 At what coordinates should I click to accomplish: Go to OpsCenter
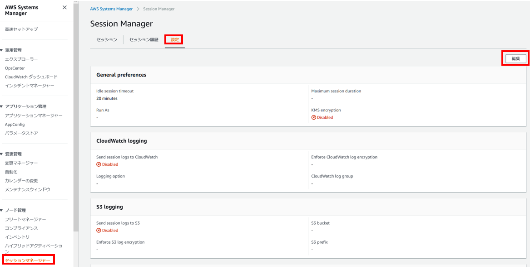coord(15,68)
